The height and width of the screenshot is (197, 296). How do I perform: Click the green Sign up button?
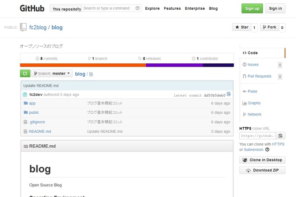252,8
